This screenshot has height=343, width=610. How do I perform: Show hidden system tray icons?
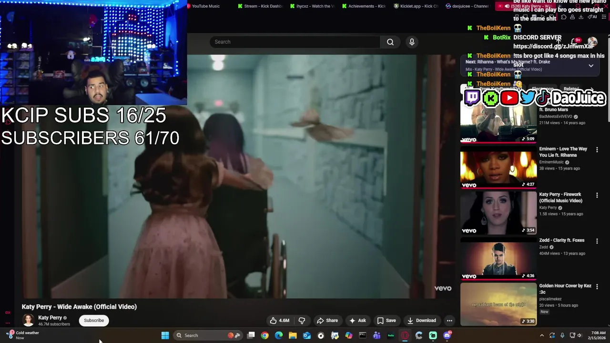542,335
